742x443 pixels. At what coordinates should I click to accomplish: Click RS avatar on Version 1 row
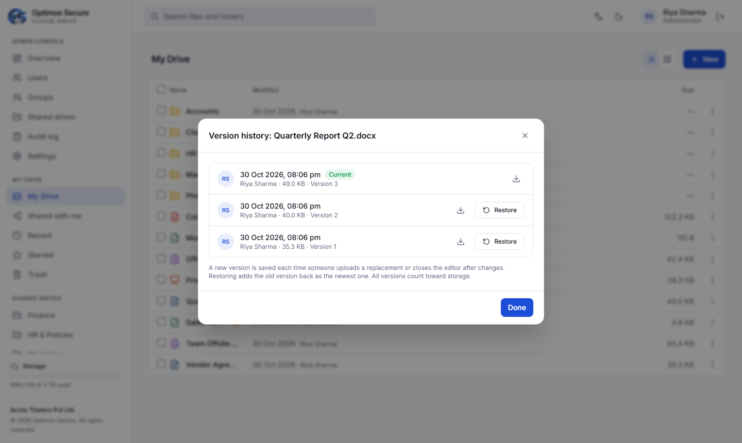coord(226,242)
